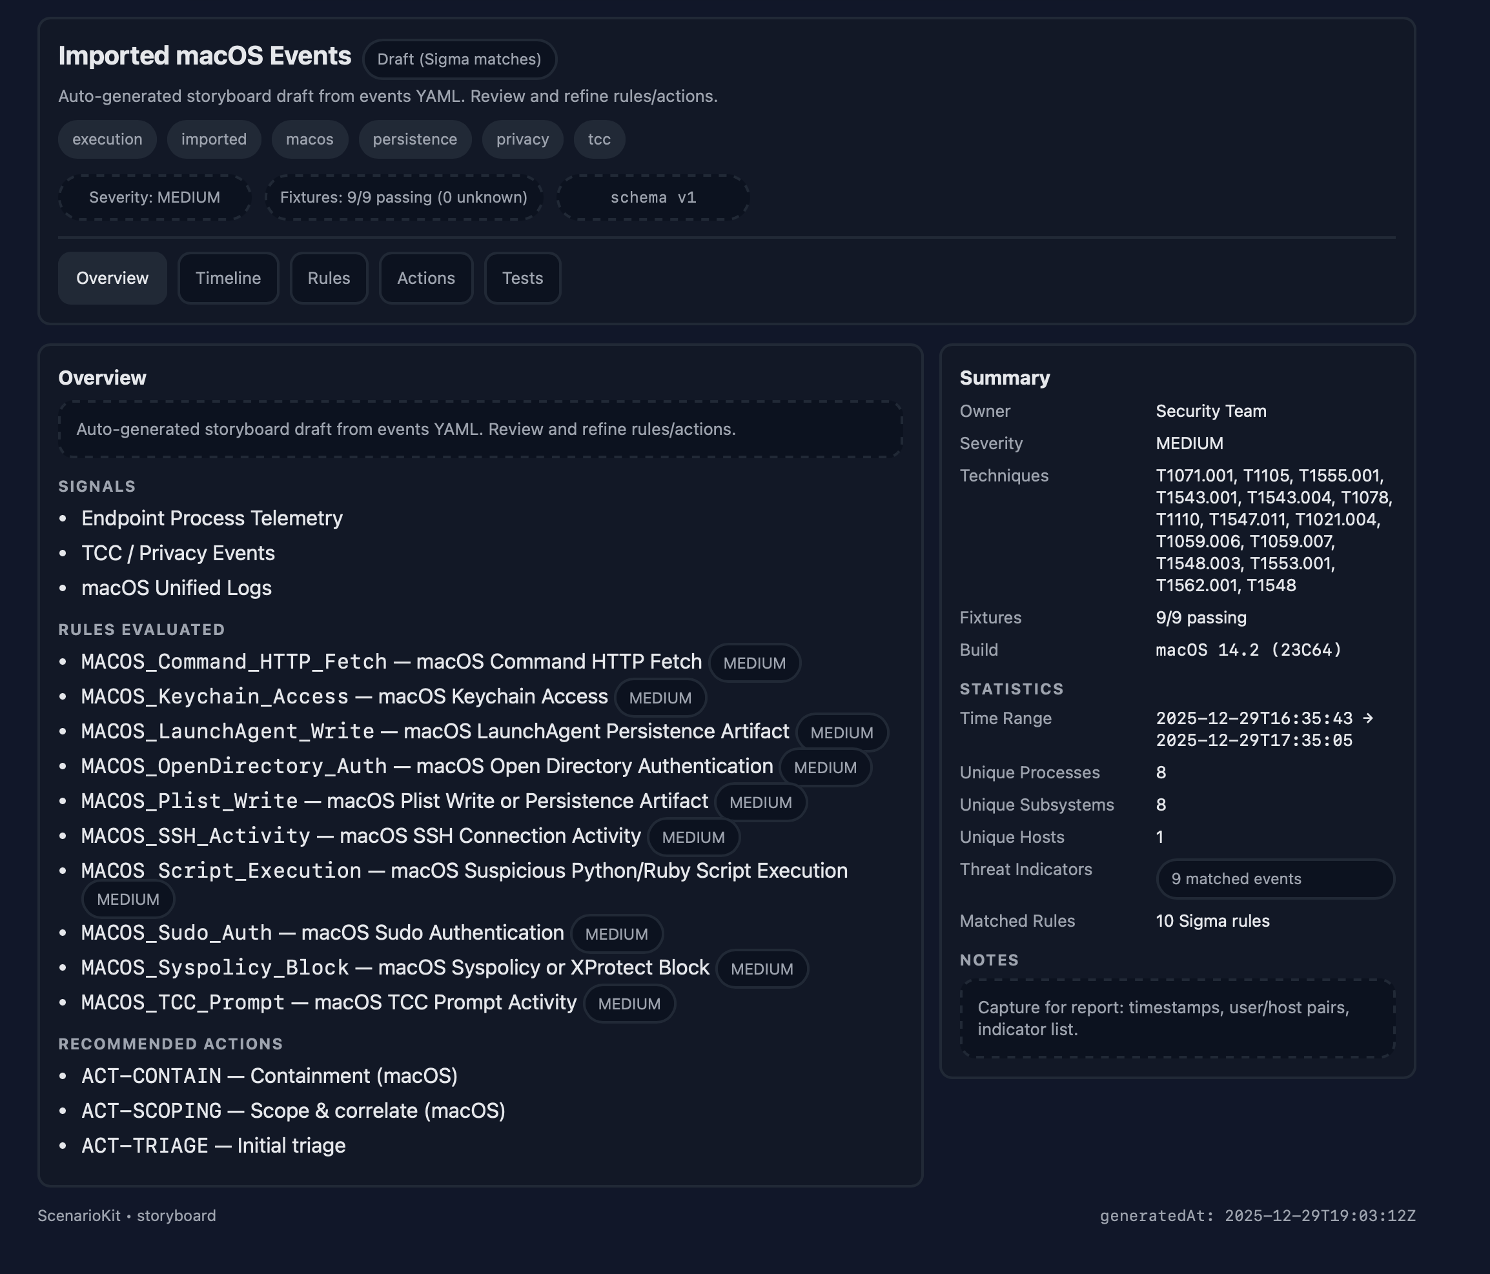Select ACT-SCOPING Scope & correlate action
Screen dimensions: 1490x1274
[x=293, y=1111]
